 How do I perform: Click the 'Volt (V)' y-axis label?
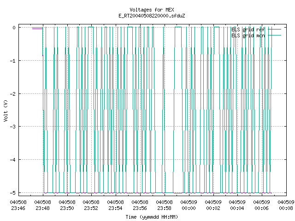coord(6,110)
